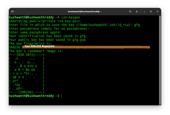Click the '[RSA 3072]' randomart header
The image size is (170, 115).
click(x=26, y=55)
